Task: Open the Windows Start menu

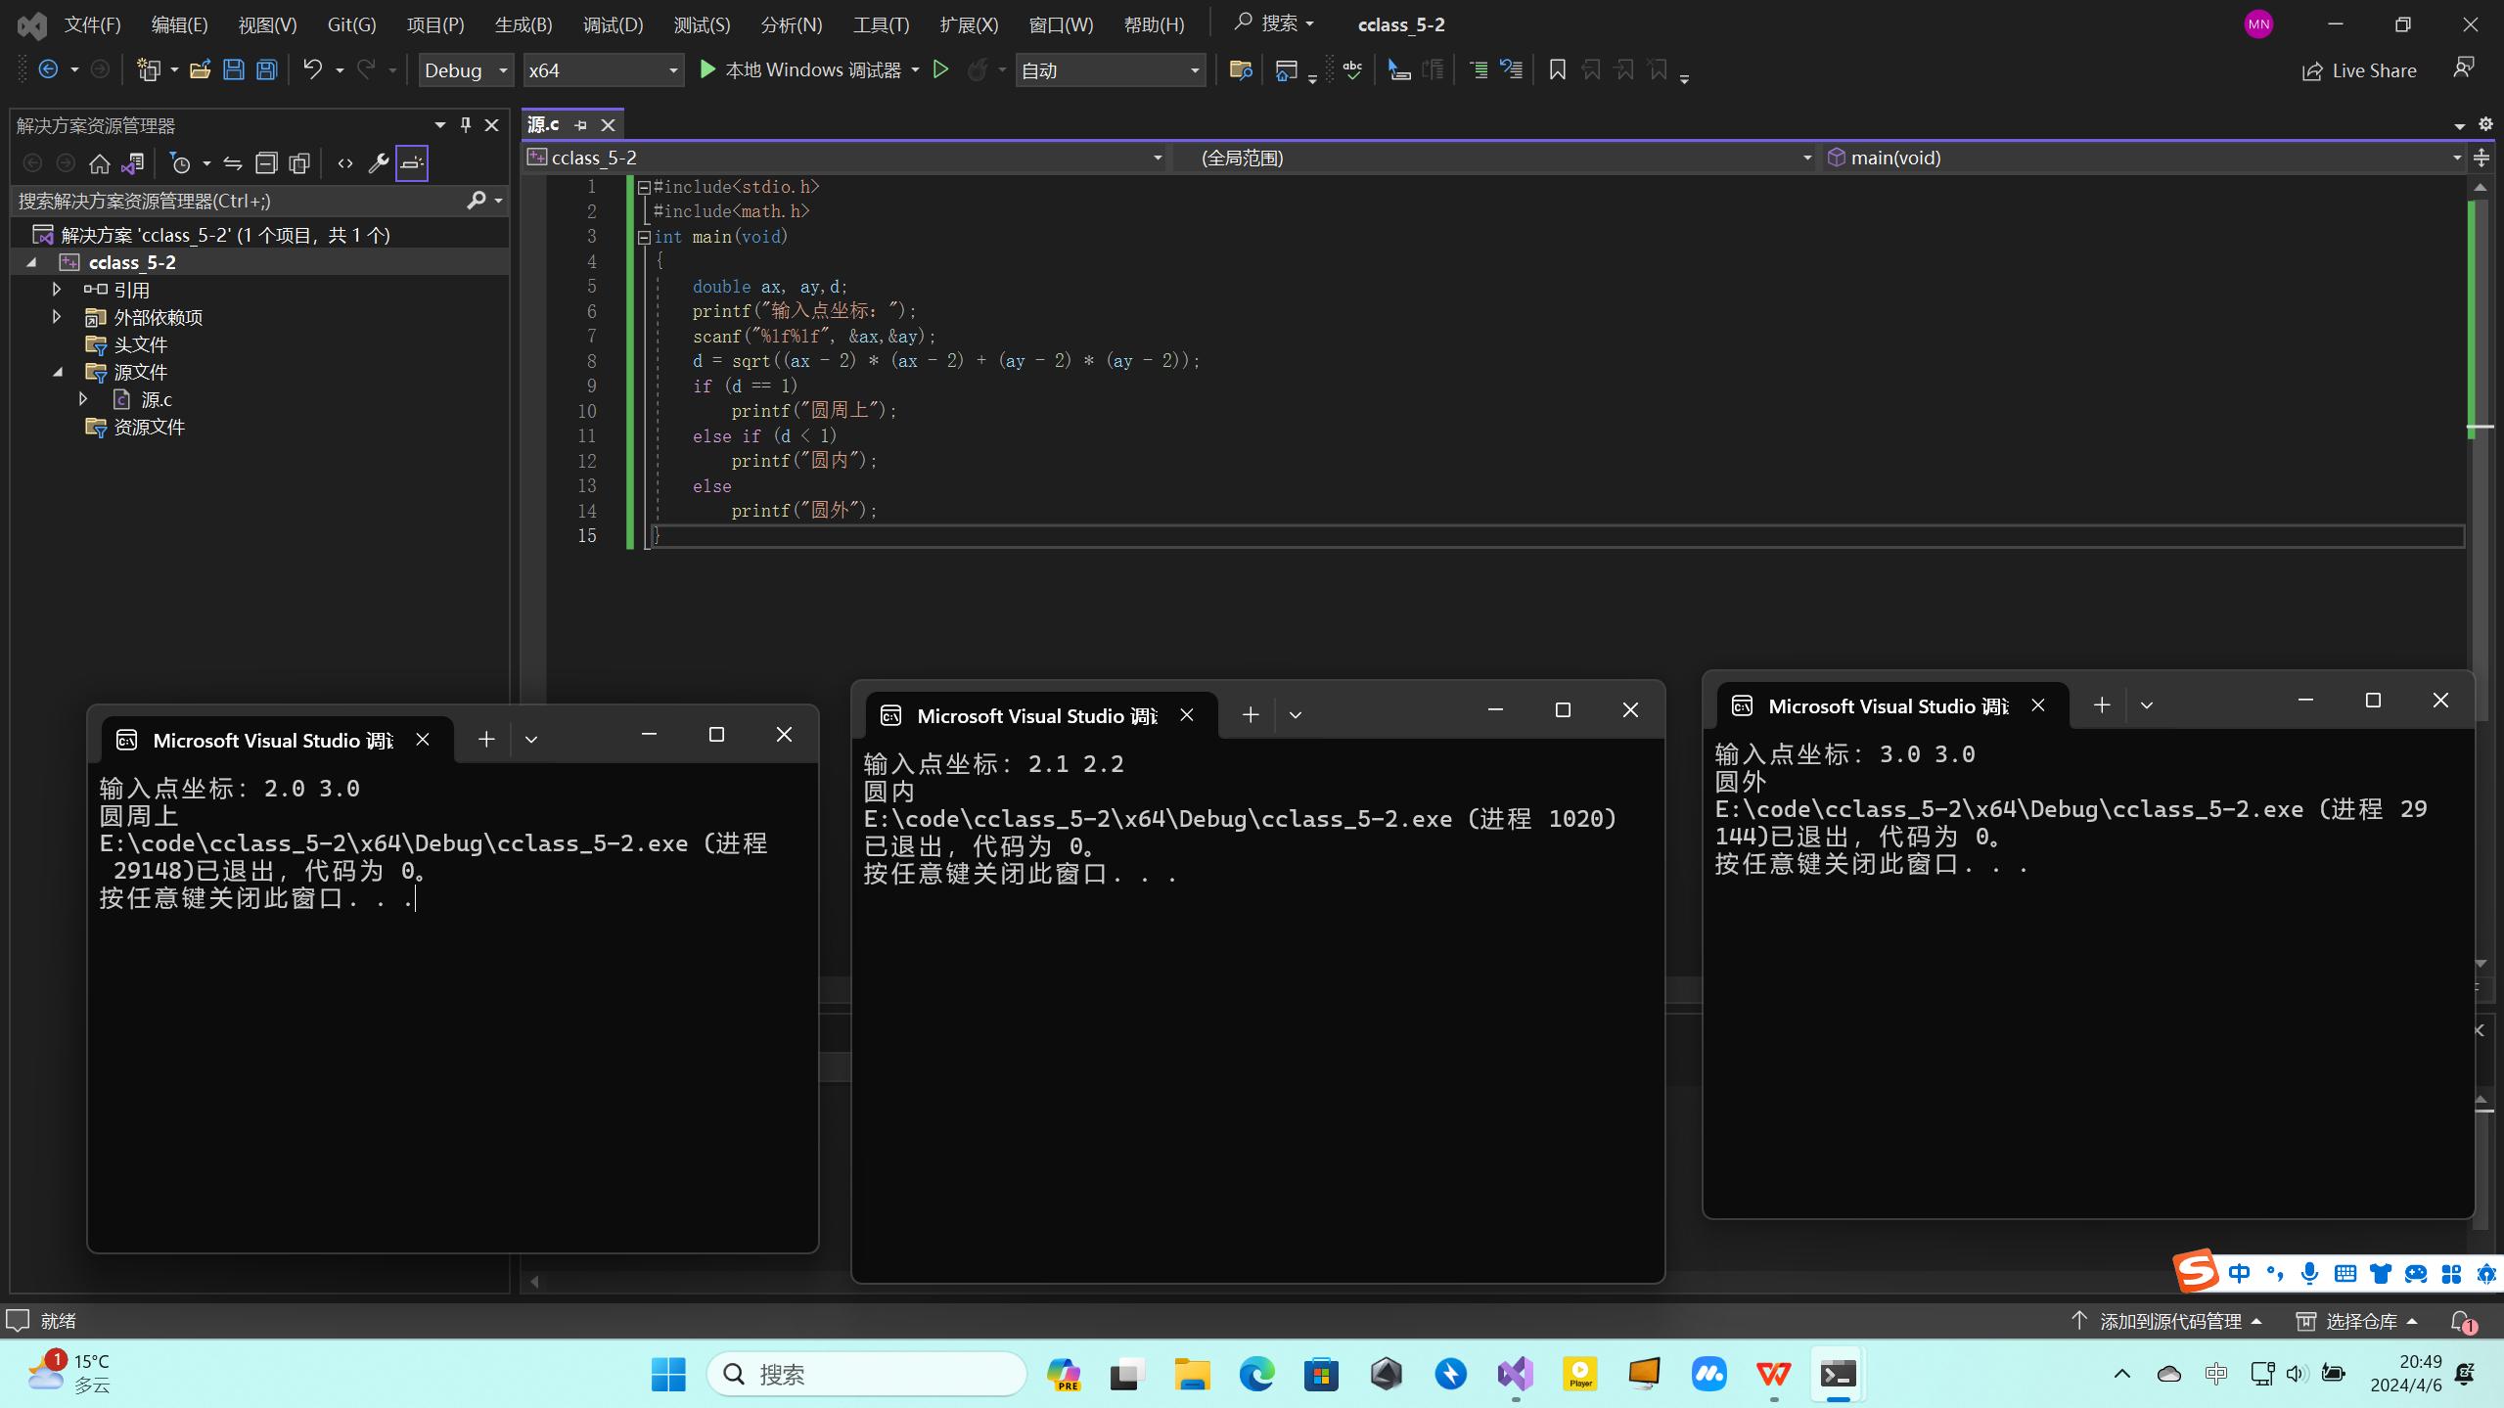Action: click(668, 1375)
